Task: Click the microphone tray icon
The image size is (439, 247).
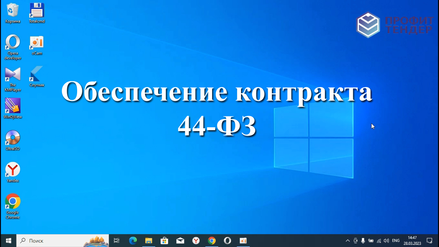Action: (x=363, y=241)
